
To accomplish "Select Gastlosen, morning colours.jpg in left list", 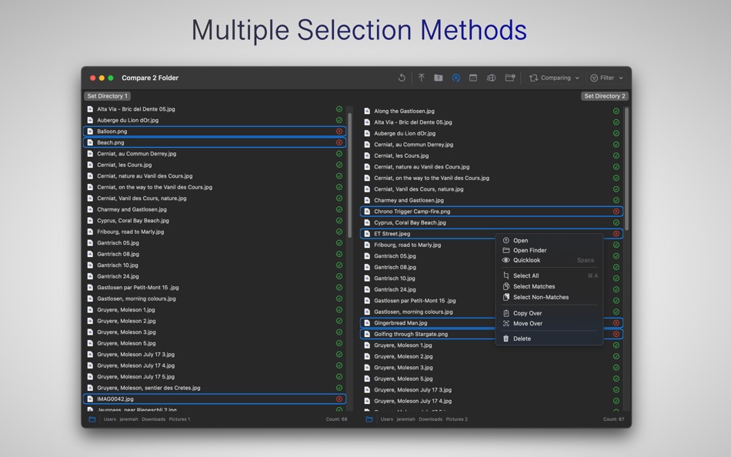I will [x=215, y=299].
